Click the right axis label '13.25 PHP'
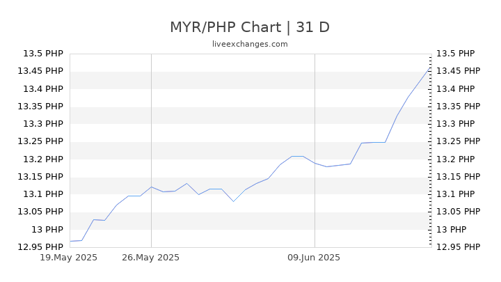501x282 pixels. click(x=458, y=141)
